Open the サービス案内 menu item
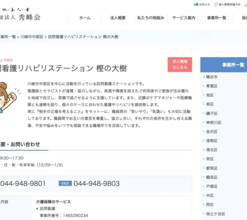247x220 pixels. (184, 18)
